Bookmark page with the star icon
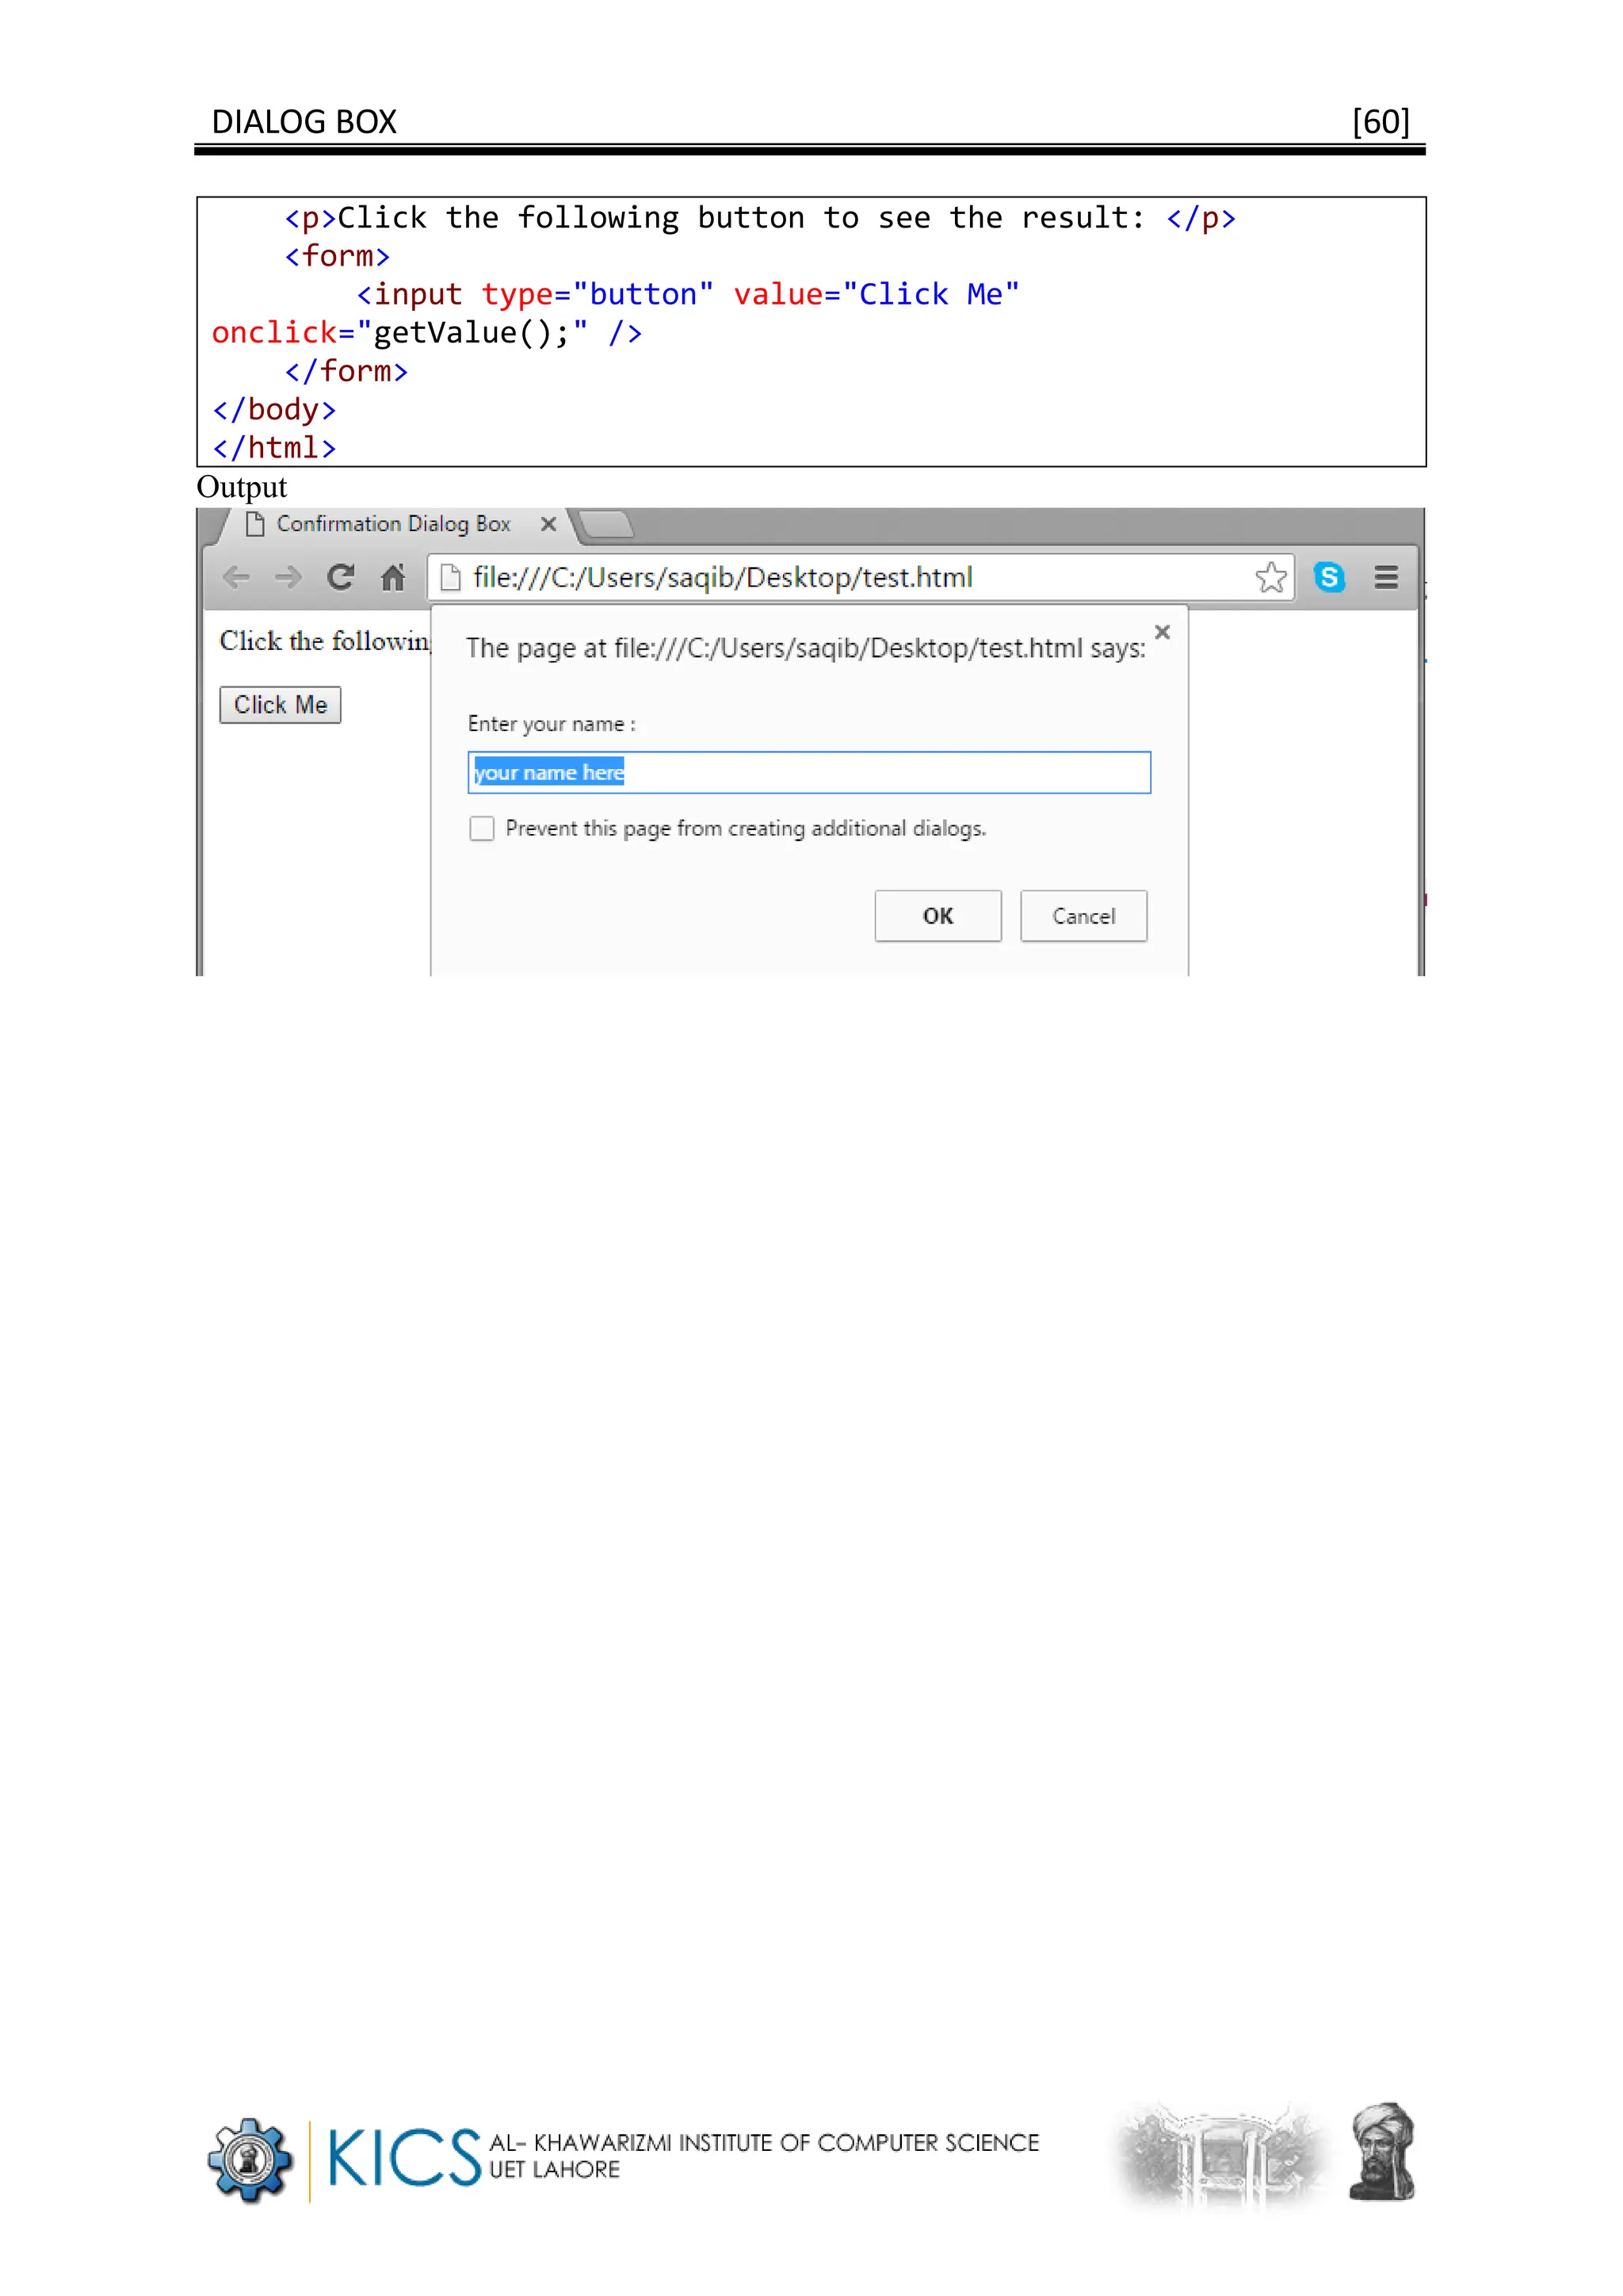 click(1270, 577)
